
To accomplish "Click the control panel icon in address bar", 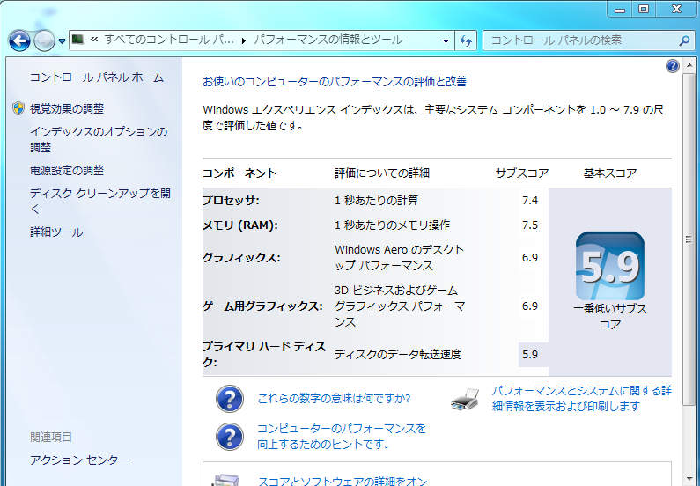I will click(x=78, y=40).
